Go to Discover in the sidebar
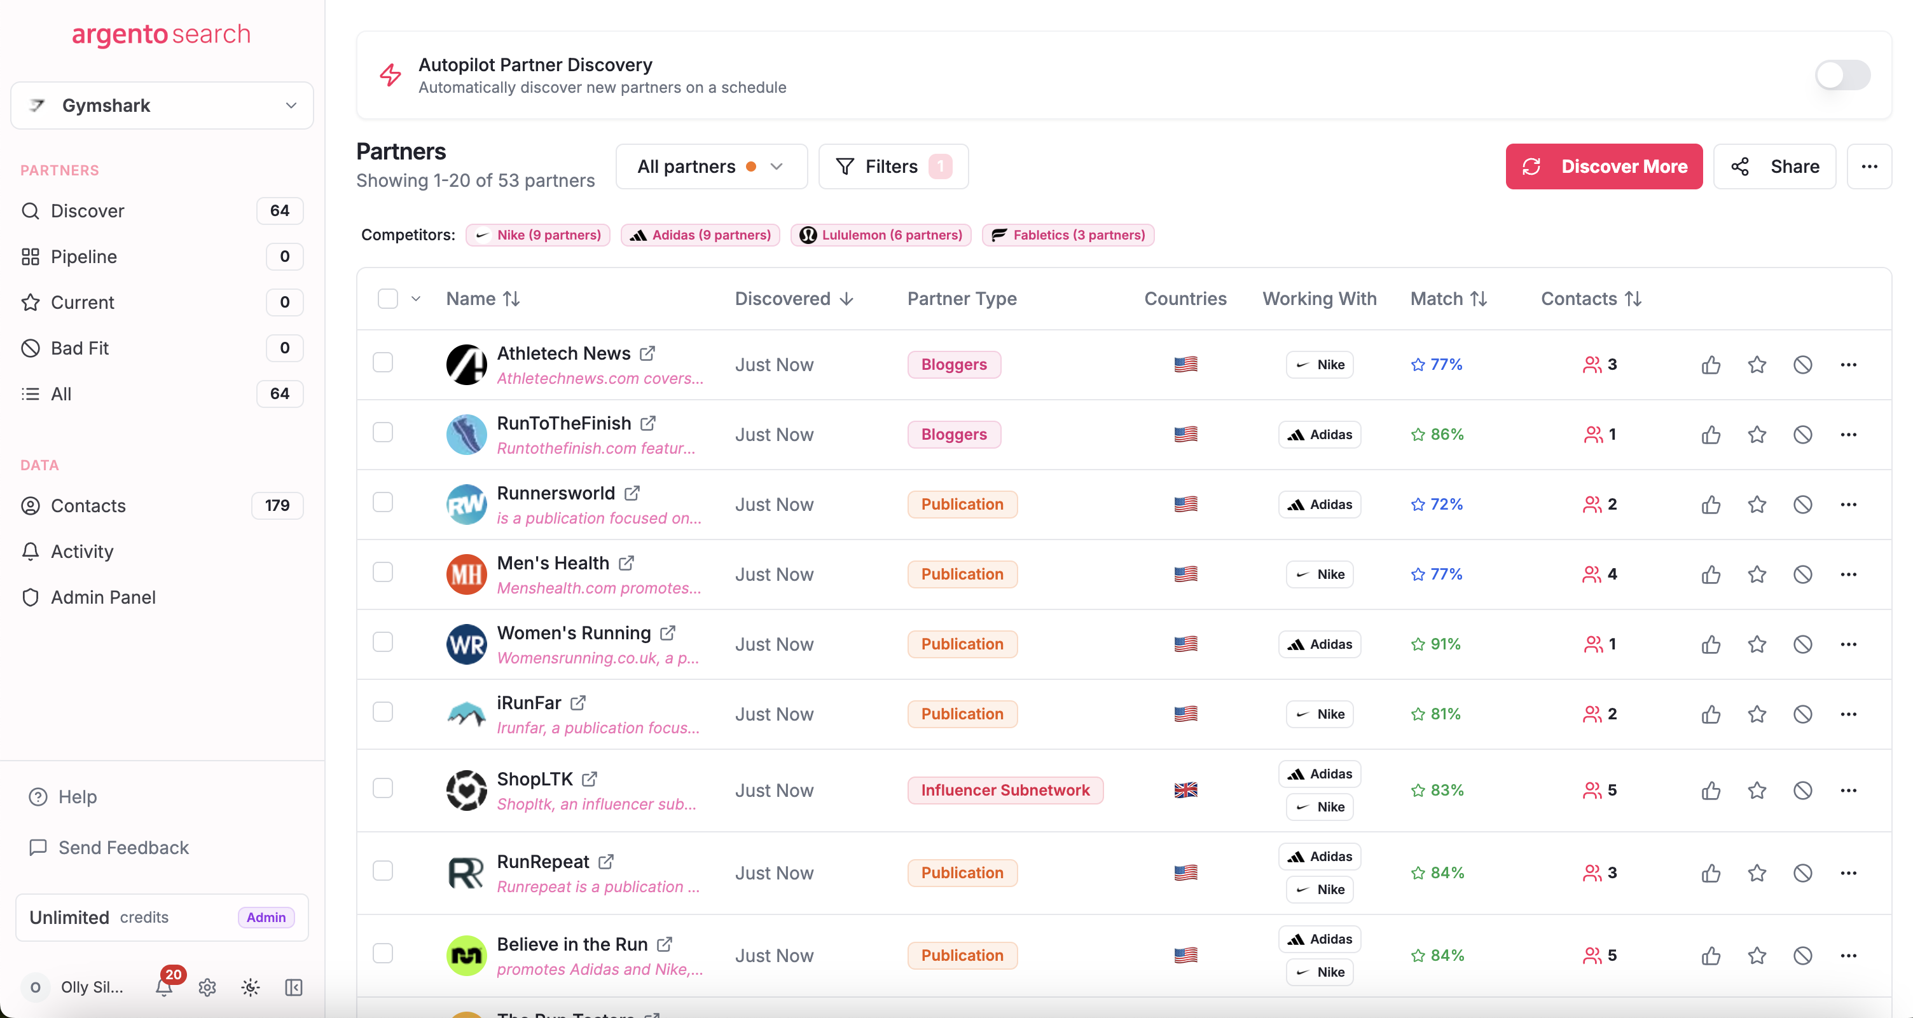Screen dimensions: 1913x1018 click(162, 211)
